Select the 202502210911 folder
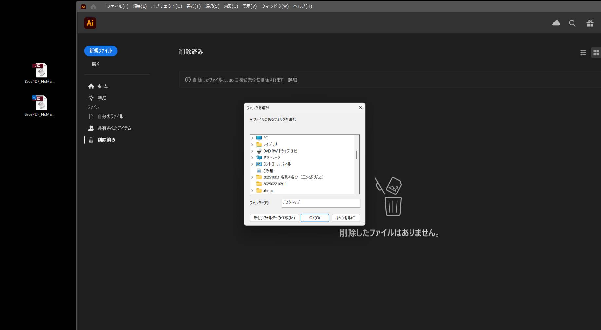Viewport: 601px width, 330px height. point(275,184)
